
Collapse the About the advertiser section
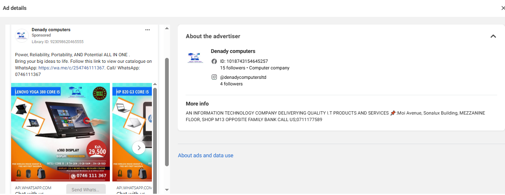point(493,36)
